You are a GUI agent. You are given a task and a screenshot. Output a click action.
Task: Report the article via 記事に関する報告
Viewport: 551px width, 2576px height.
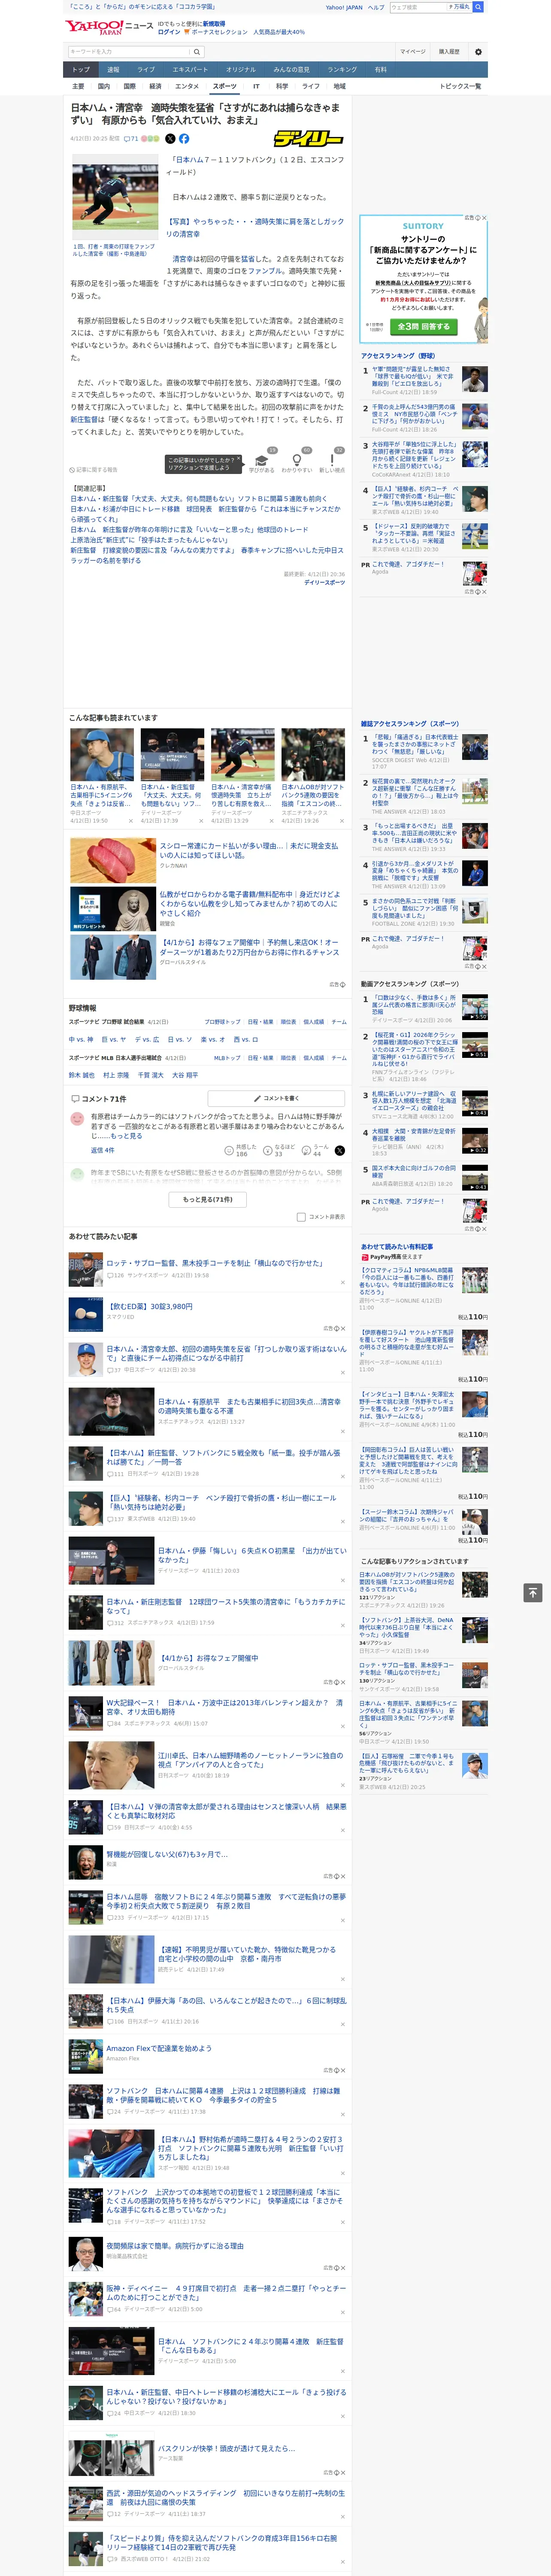[95, 470]
